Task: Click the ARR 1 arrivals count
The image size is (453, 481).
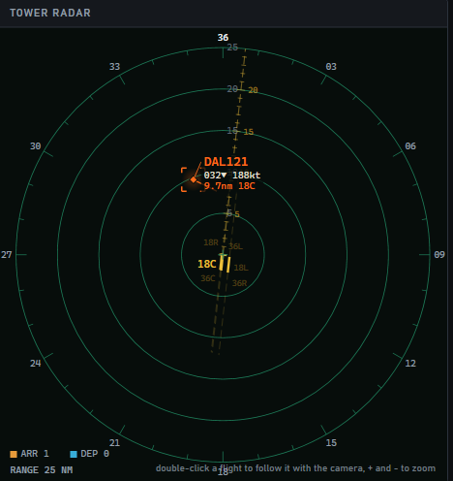Action: coord(35,454)
